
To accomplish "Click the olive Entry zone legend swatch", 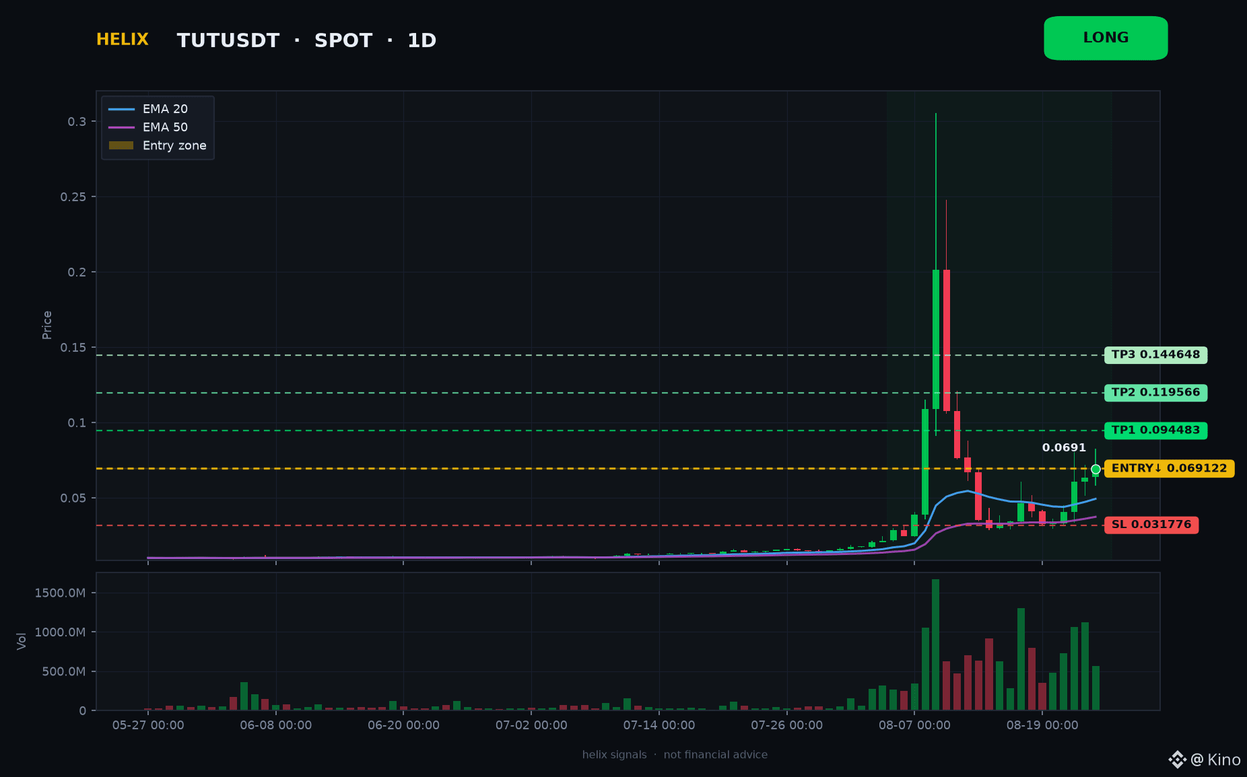I will coord(121,145).
